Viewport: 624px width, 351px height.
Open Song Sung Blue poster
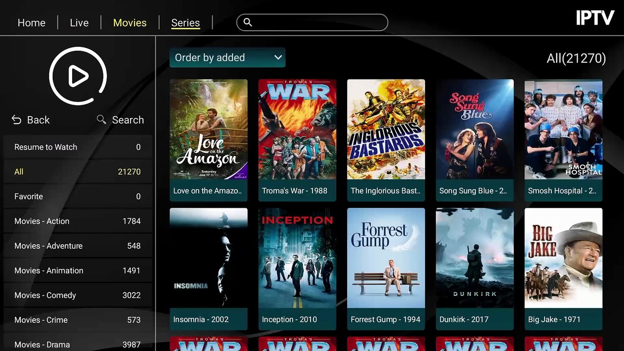tap(475, 129)
